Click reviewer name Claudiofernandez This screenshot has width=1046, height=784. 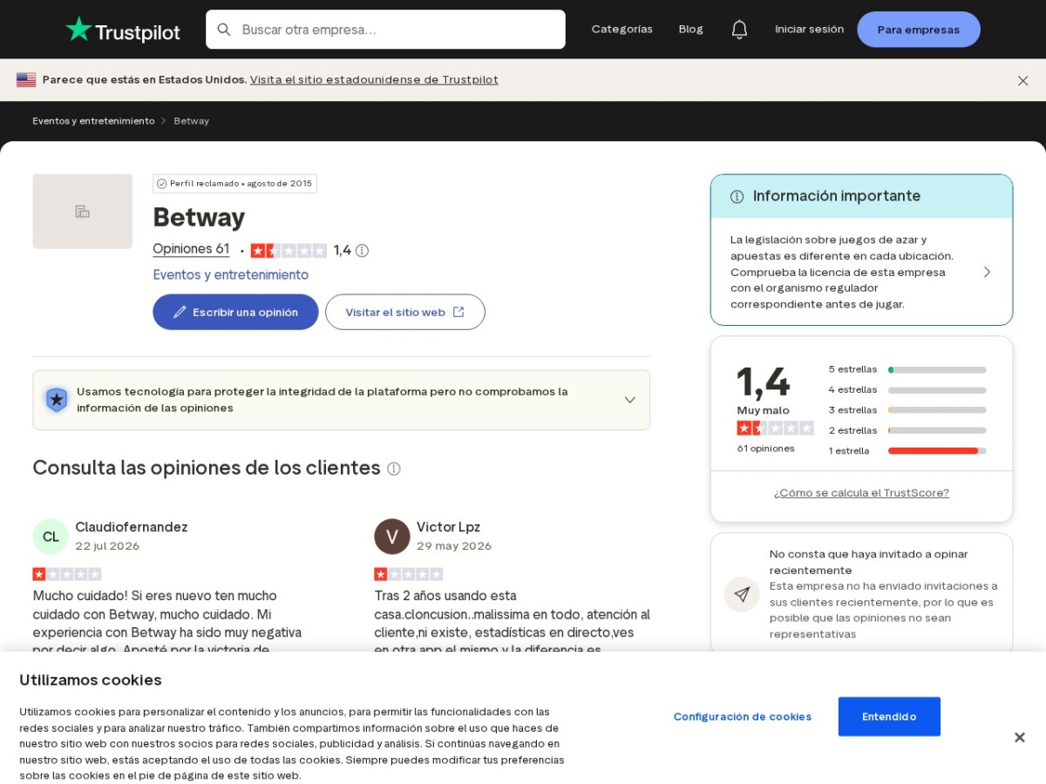[132, 528]
